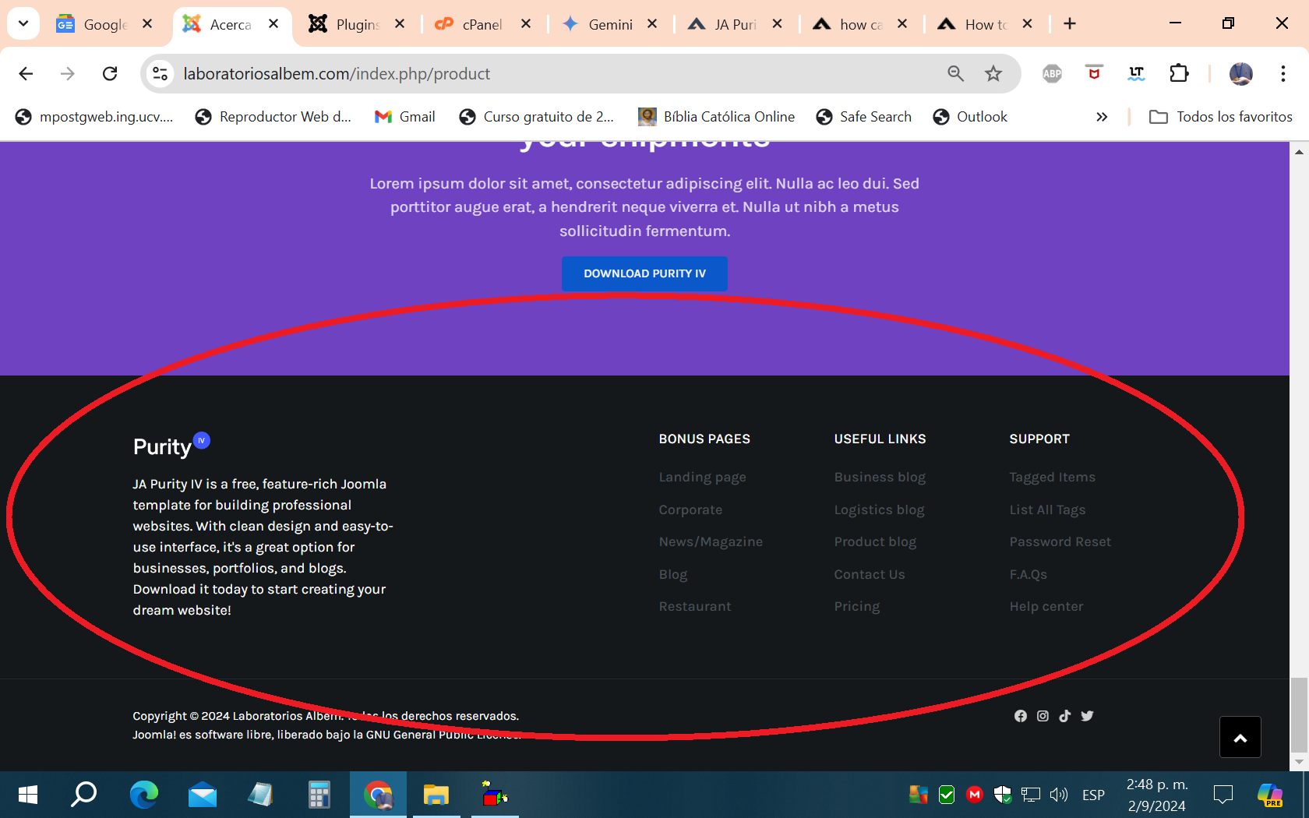Open the Windows notification center
The height and width of the screenshot is (818, 1309).
click(1223, 795)
